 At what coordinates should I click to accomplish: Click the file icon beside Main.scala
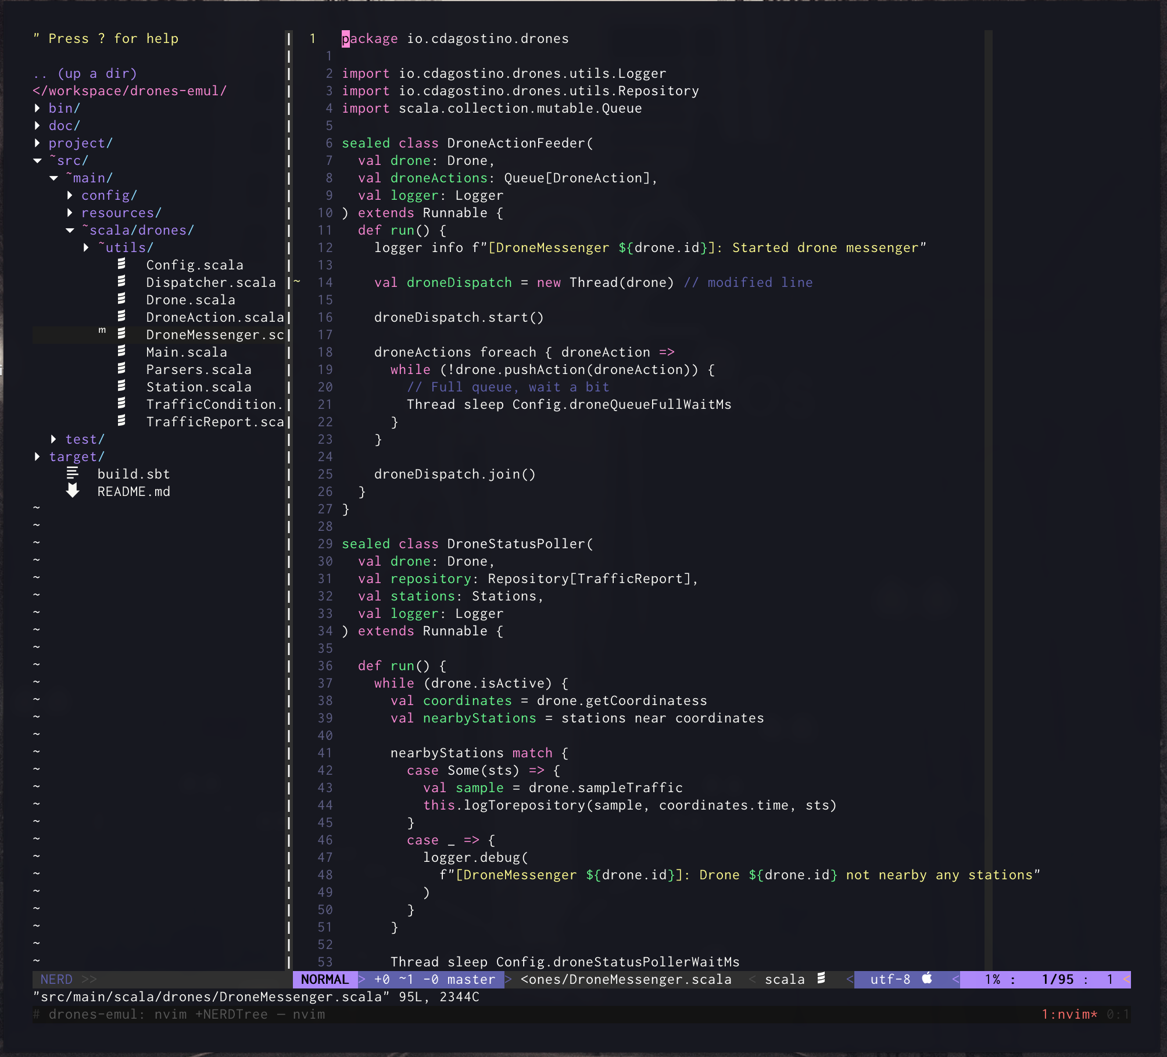click(x=121, y=351)
